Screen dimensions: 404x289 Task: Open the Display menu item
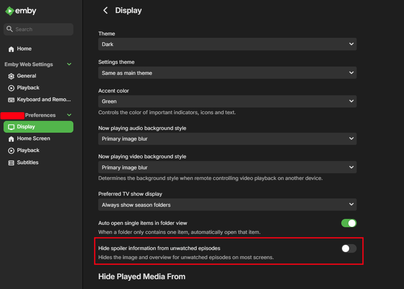click(x=38, y=127)
